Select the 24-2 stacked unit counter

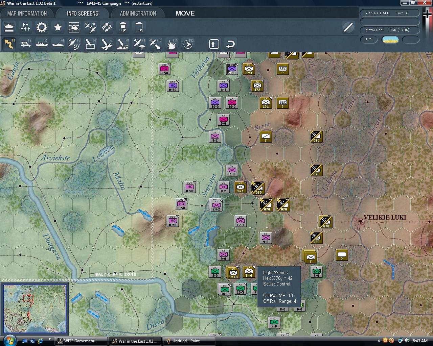pyautogui.click(x=216, y=205)
